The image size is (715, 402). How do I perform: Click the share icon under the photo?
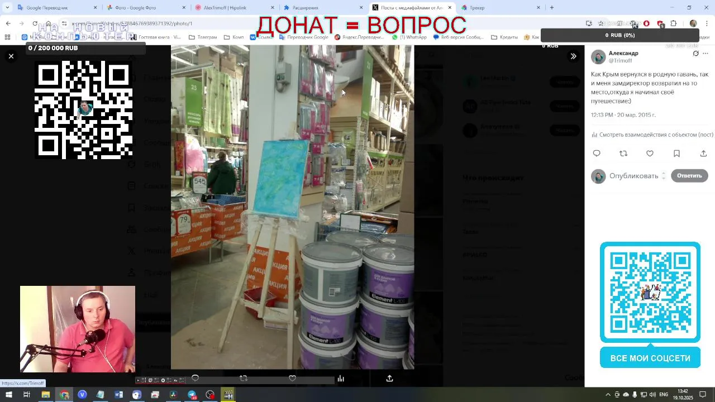tap(389, 378)
